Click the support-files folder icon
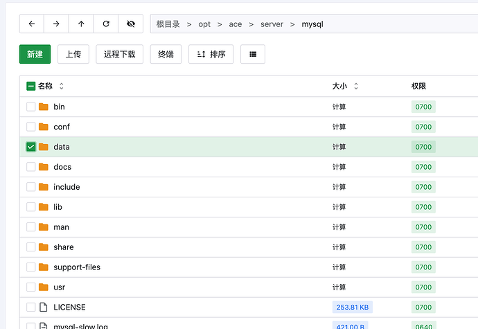Viewport: 478px width, 329px height. (x=44, y=267)
